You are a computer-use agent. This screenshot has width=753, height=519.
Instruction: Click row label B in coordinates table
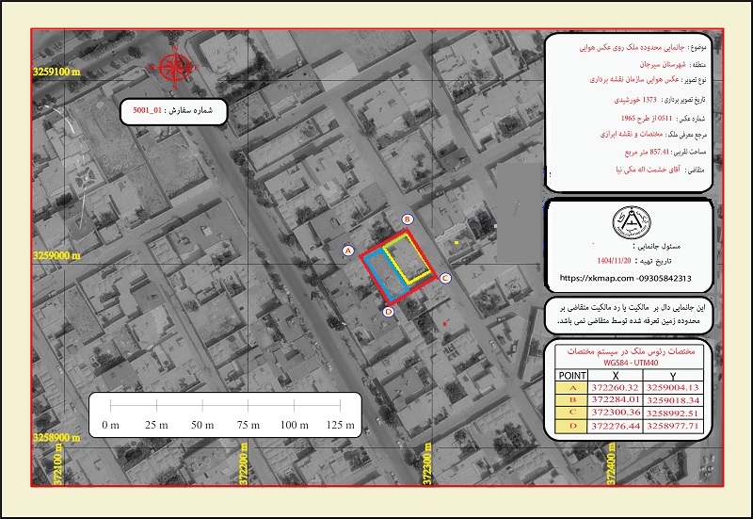572,400
